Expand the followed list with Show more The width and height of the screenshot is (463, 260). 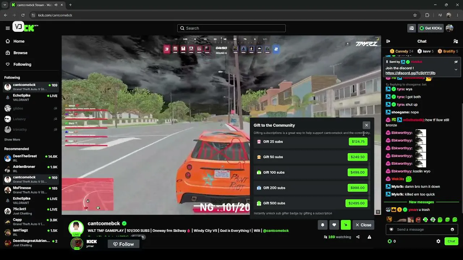click(12, 140)
